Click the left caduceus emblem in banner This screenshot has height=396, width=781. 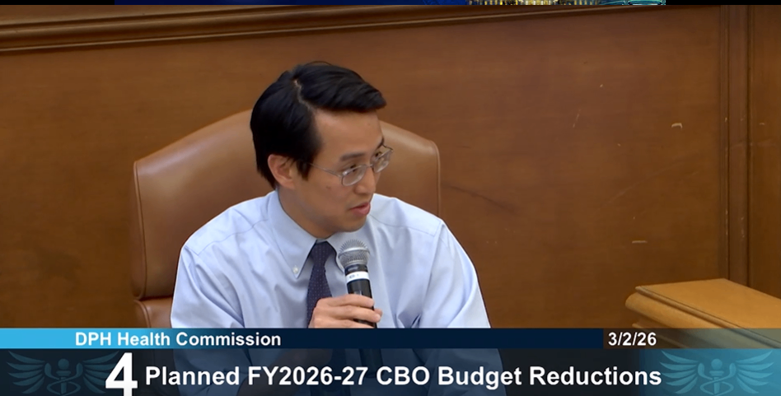pyautogui.click(x=62, y=372)
